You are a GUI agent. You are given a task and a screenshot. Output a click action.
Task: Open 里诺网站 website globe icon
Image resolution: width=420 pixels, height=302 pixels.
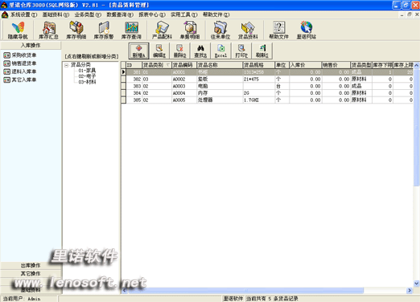coord(307,31)
